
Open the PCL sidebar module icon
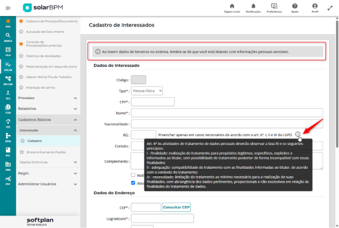(x=8, y=152)
